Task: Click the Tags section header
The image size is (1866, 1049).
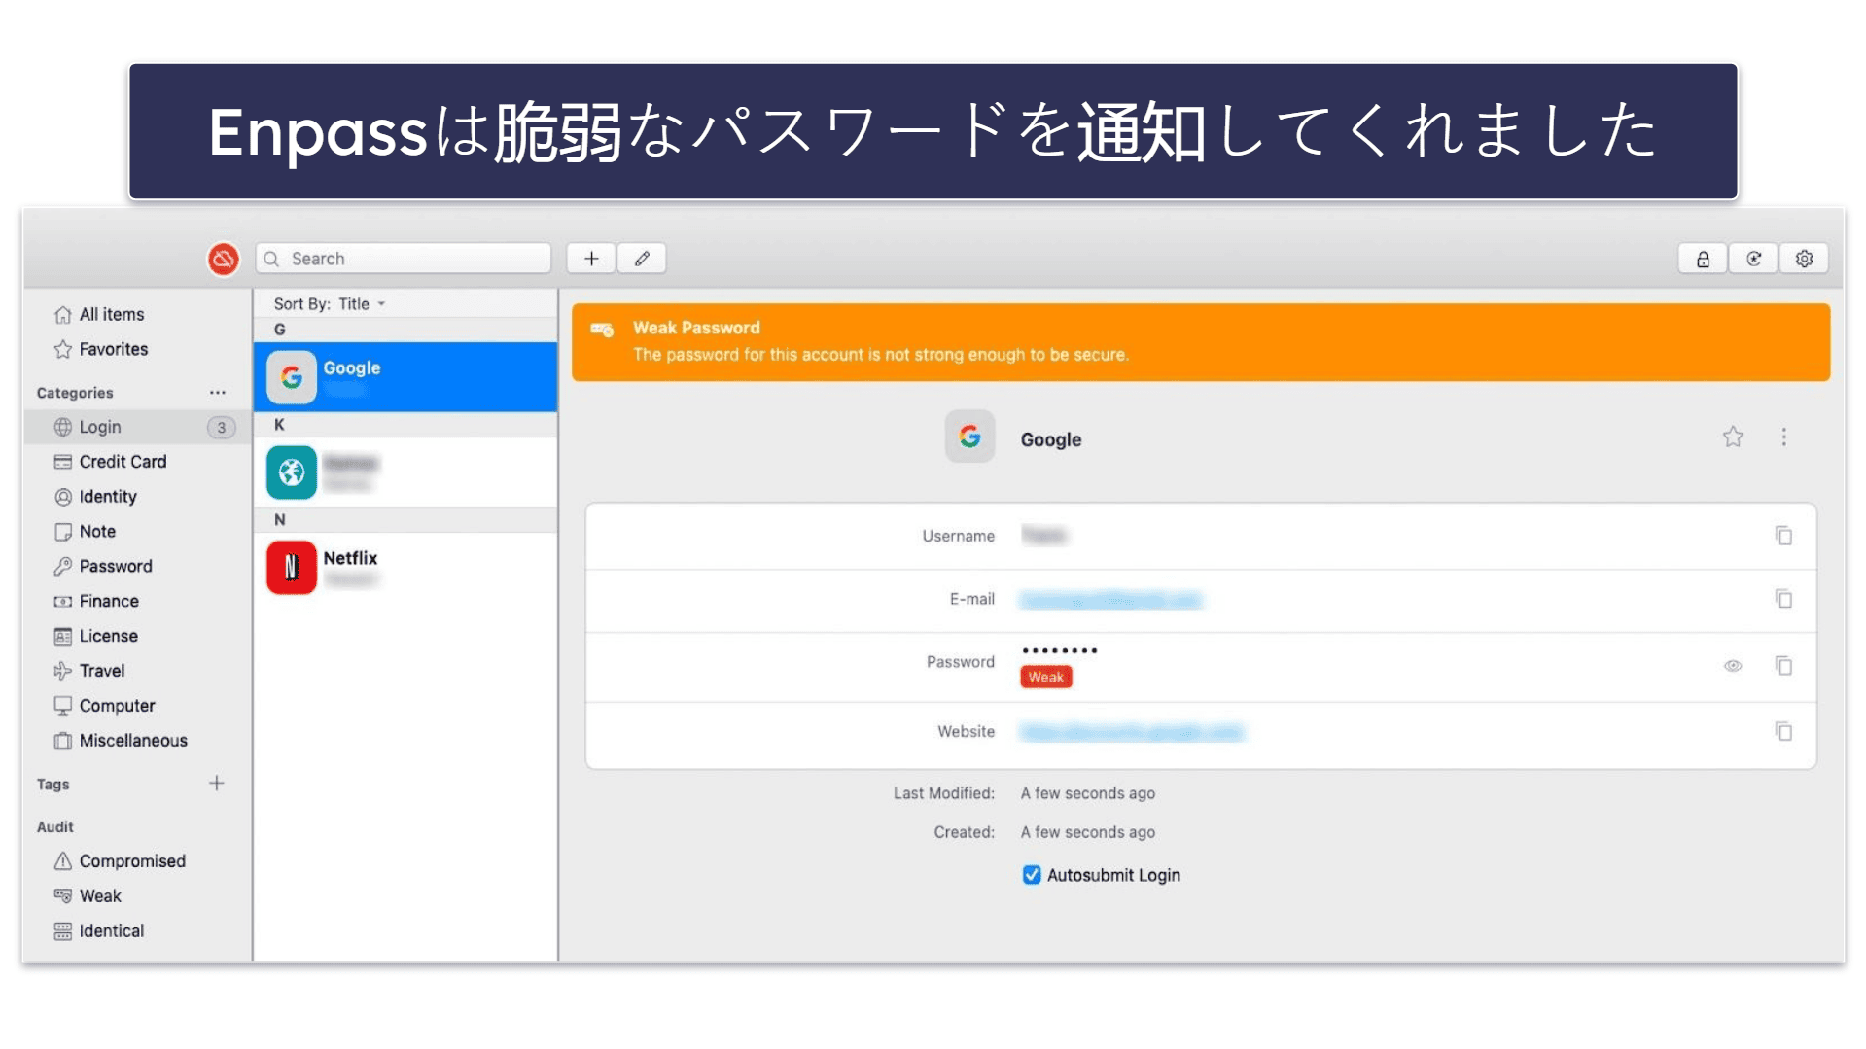Action: coord(53,785)
